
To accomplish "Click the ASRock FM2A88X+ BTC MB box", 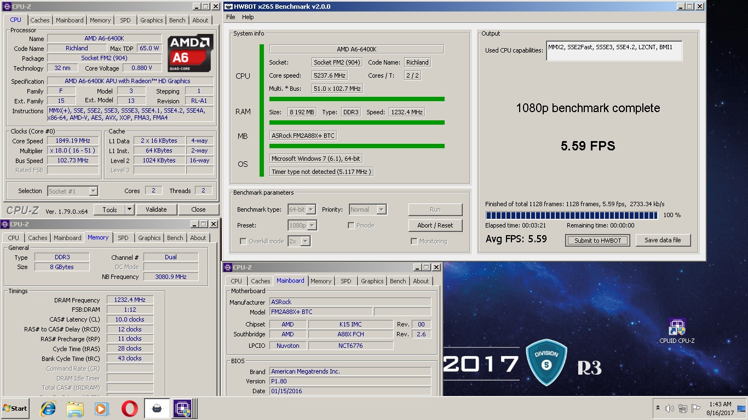I will (x=303, y=136).
